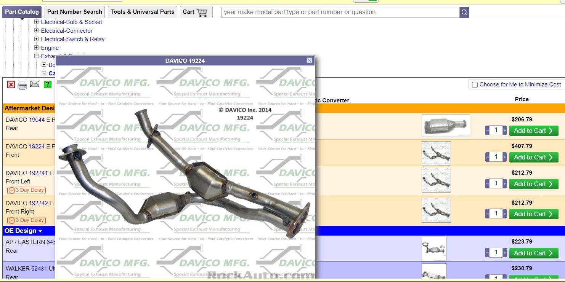Click the magnifier search button

point(464,12)
